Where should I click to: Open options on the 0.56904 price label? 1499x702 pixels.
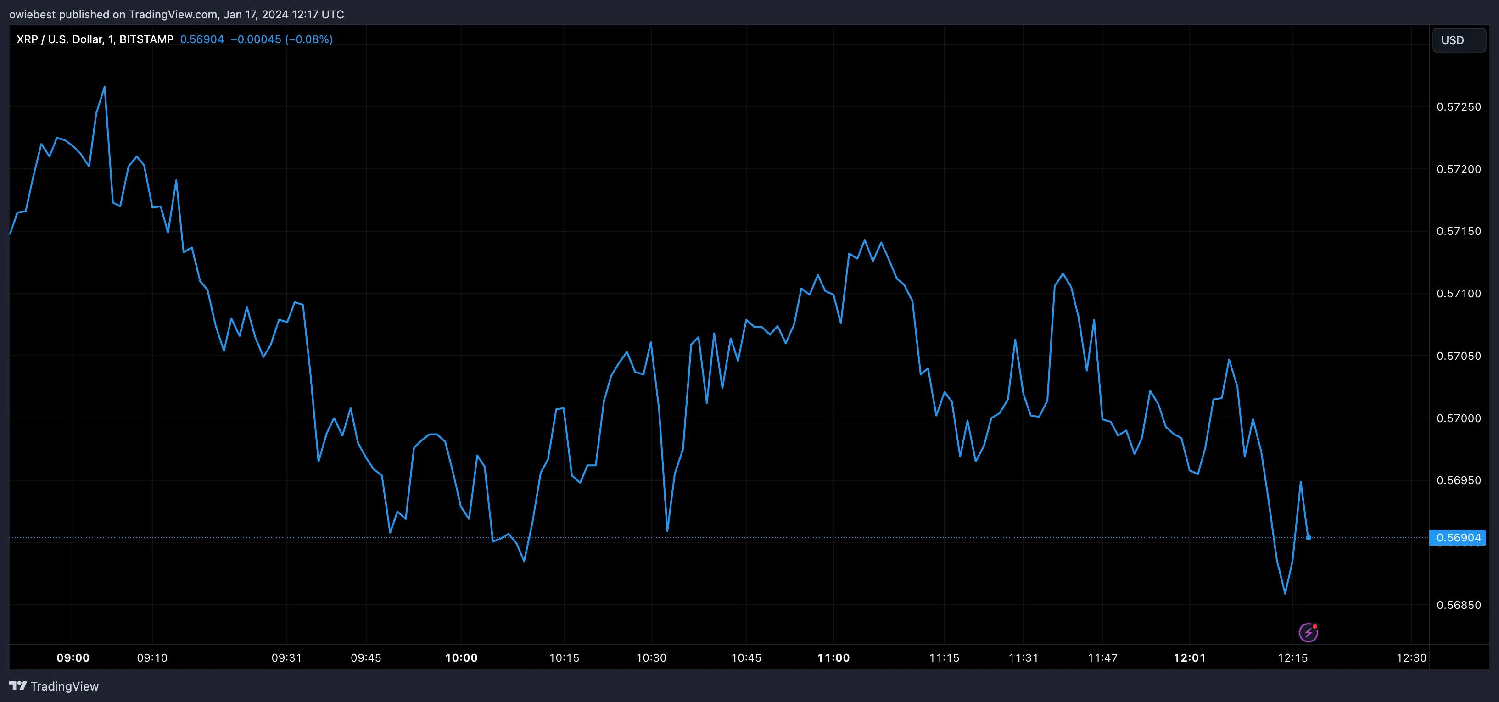pos(1458,537)
